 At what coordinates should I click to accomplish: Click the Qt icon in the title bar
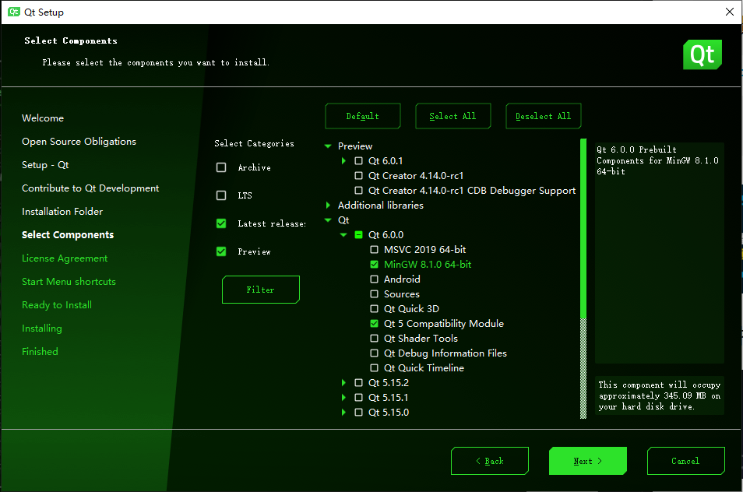[13, 12]
